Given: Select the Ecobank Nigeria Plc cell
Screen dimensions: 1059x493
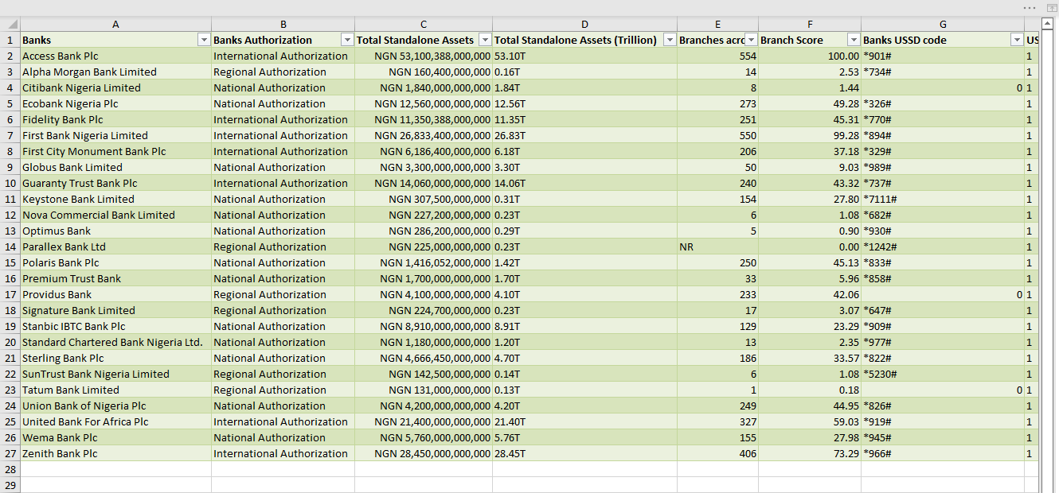Looking at the screenshot, I should click(115, 103).
